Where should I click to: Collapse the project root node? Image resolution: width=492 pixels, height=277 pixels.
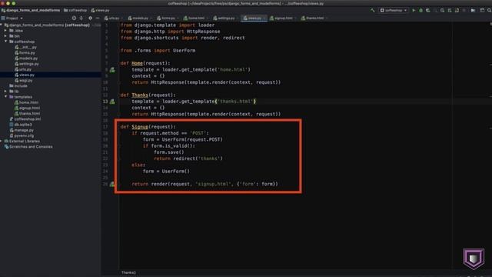click(2, 25)
